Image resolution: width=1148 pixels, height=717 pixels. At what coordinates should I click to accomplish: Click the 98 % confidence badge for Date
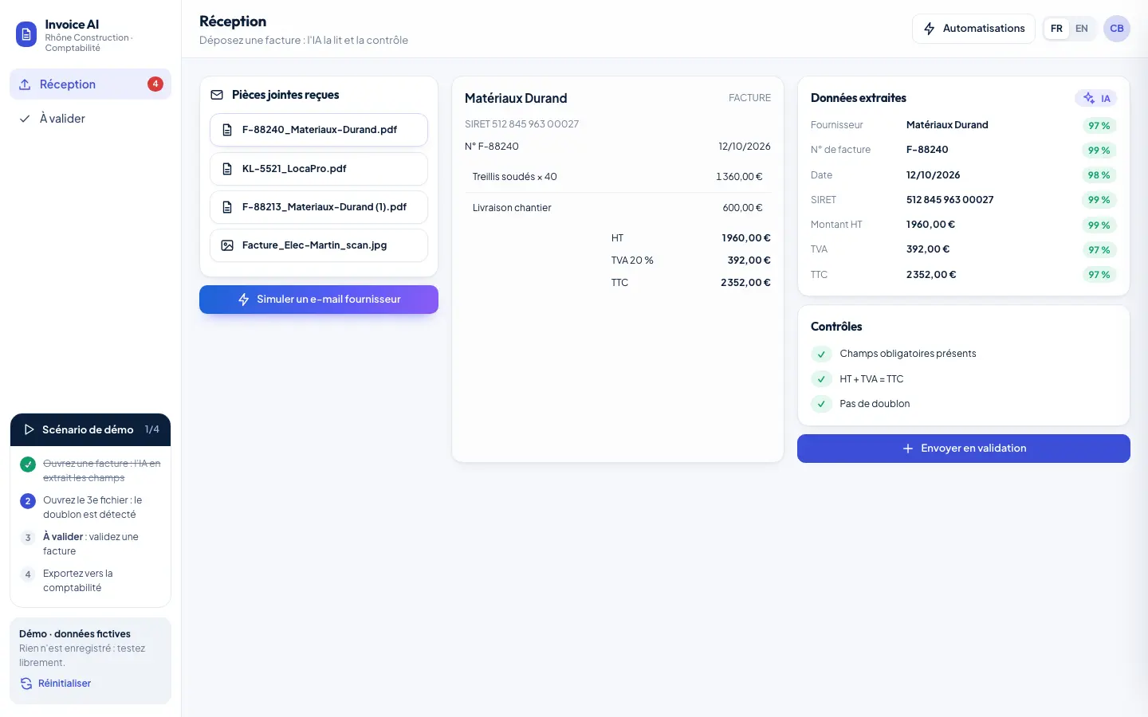click(x=1099, y=175)
